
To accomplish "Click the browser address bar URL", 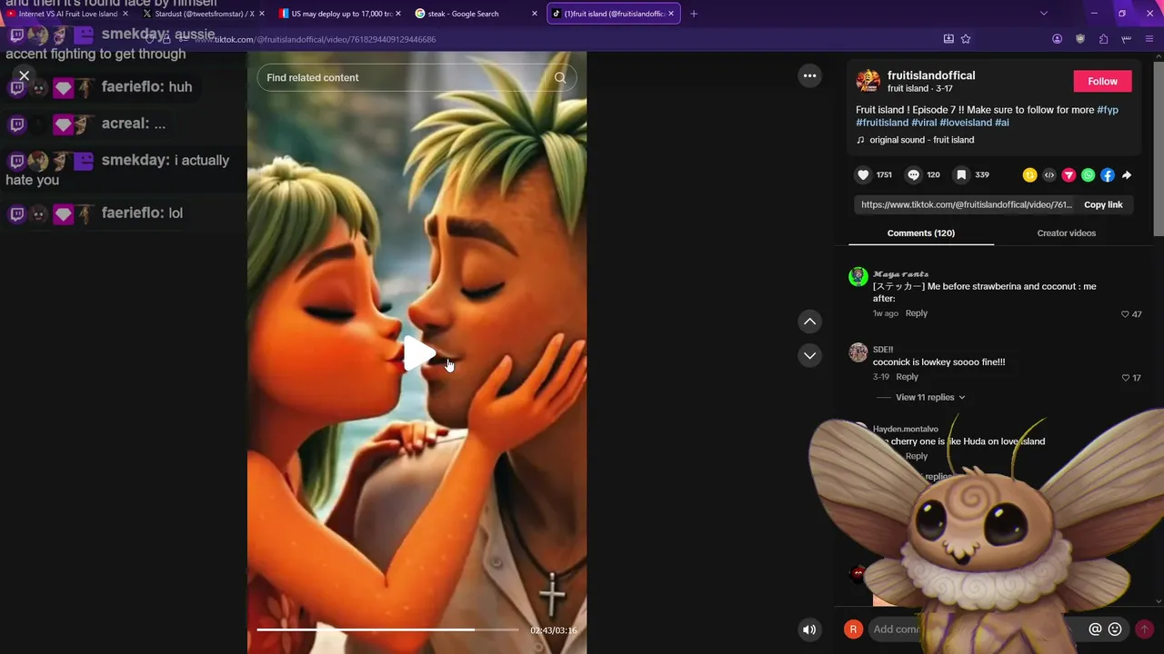I will coord(316,39).
